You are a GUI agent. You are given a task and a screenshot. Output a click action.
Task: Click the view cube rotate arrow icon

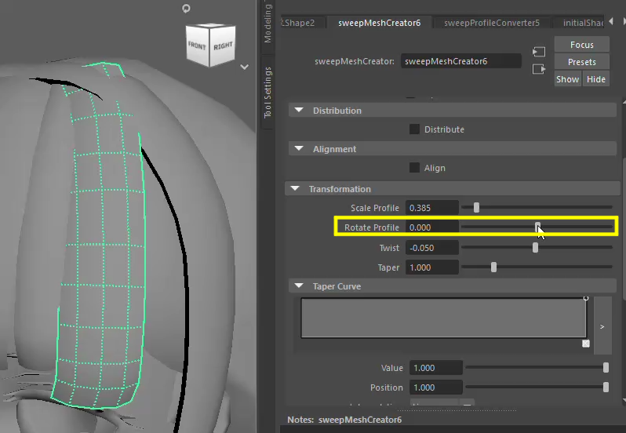186,9
